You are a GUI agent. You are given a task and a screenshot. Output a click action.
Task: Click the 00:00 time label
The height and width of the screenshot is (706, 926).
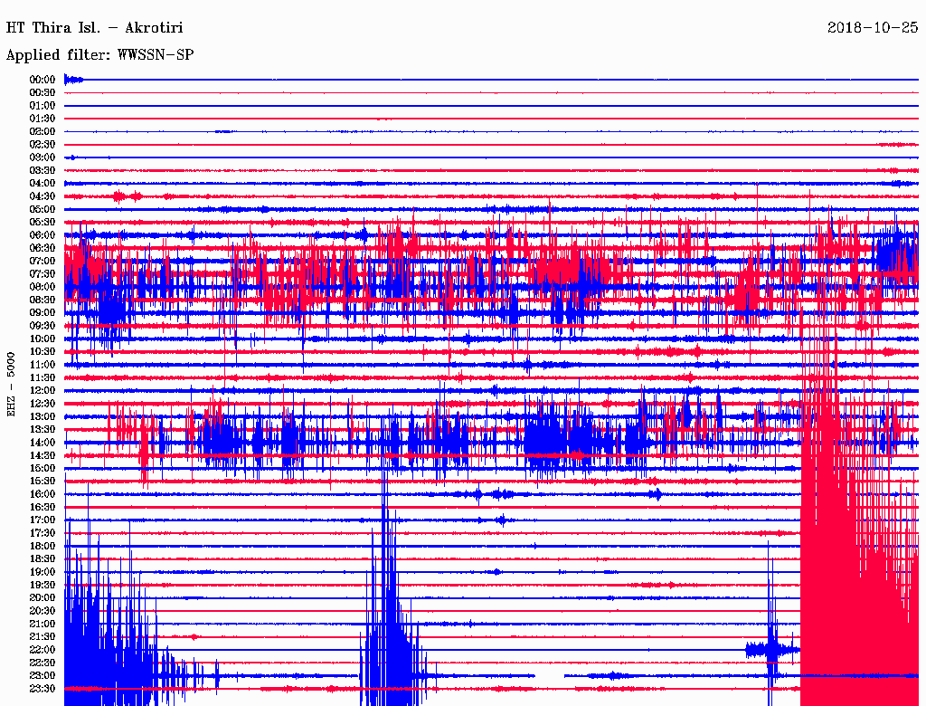[43, 80]
